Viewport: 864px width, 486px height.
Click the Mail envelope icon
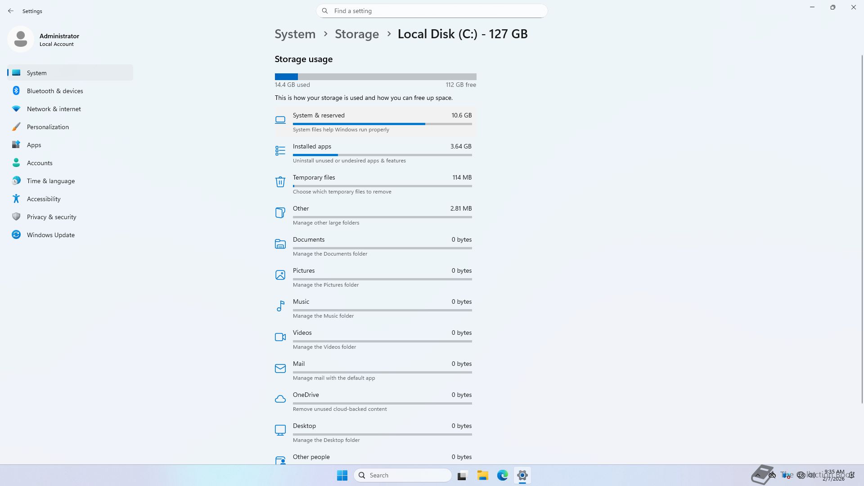click(x=280, y=368)
